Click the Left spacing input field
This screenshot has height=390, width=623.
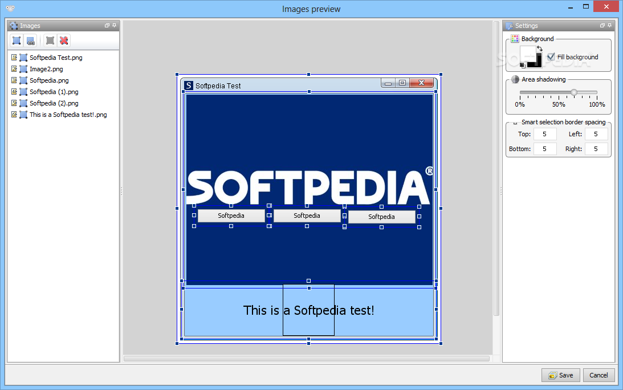(596, 134)
